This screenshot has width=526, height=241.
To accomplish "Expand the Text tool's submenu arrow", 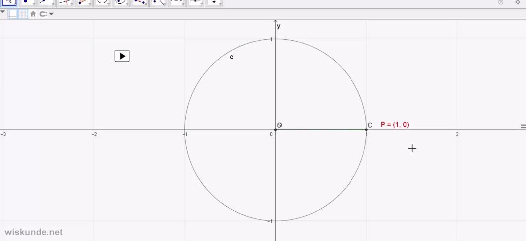I will [183, 4].
